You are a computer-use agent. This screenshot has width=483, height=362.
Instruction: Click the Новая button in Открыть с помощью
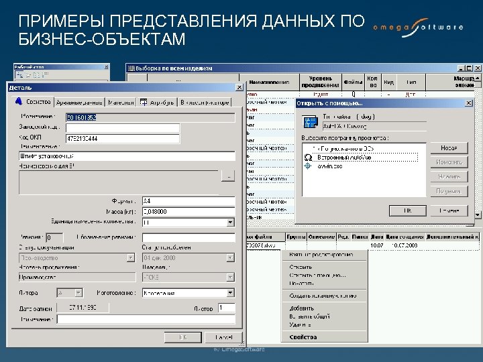[x=449, y=148]
